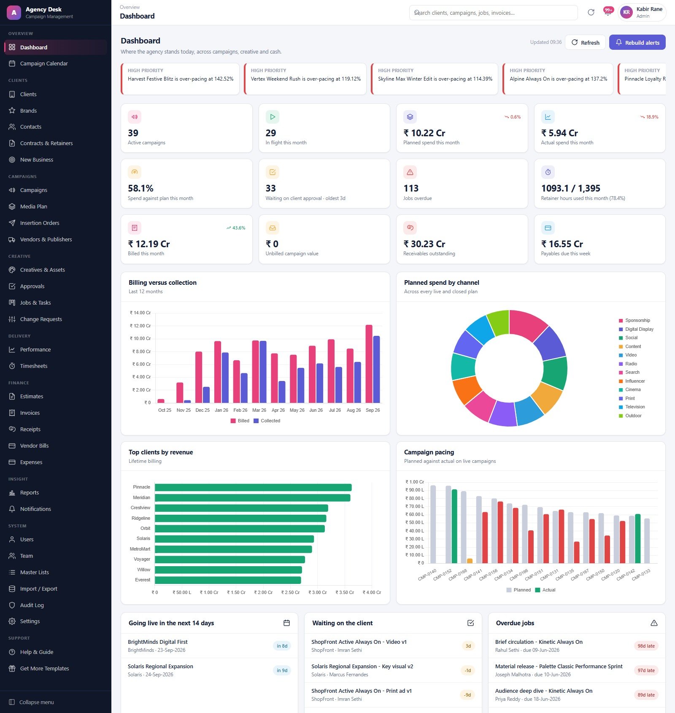
Task: Toggle Outdoor legend entry
Action: (630, 416)
